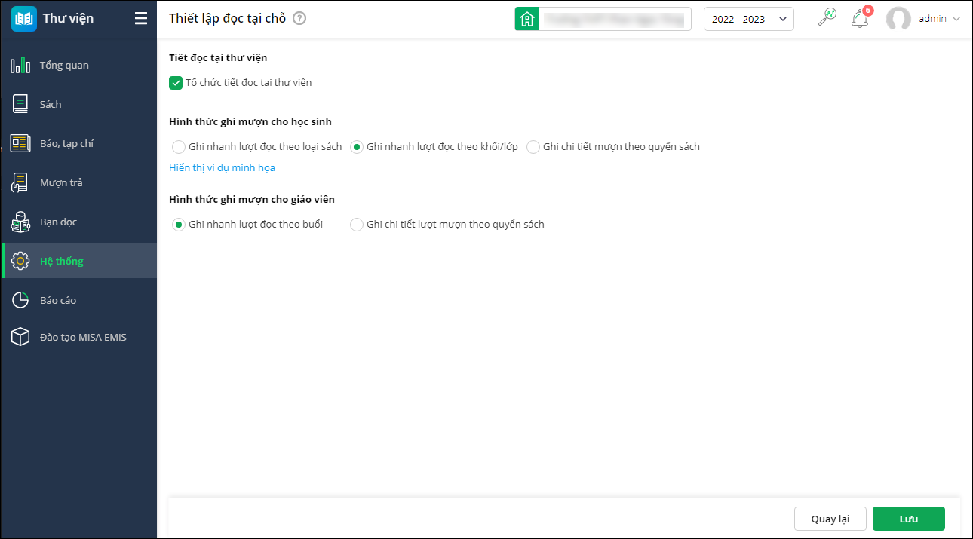Select Ghi nhanh lượt đọc theo khối/lớp

pyautogui.click(x=357, y=147)
